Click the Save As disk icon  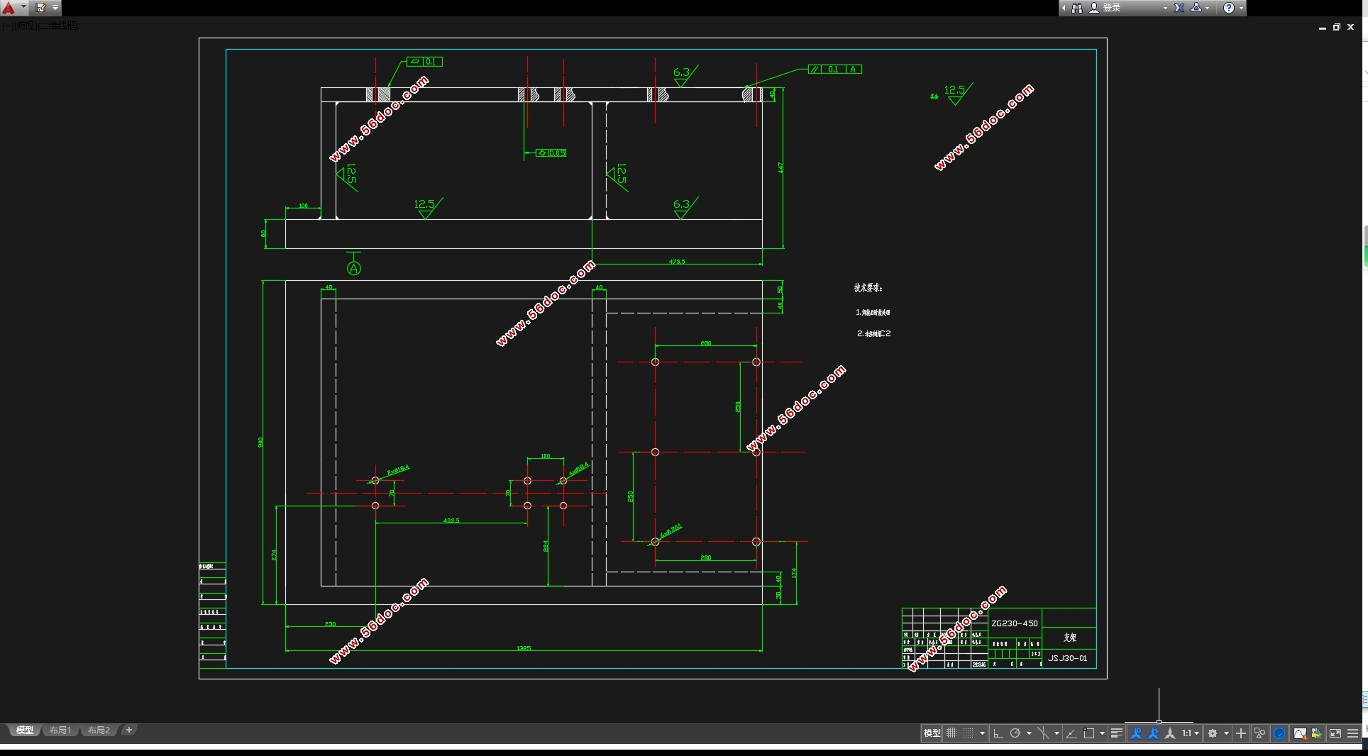click(41, 8)
